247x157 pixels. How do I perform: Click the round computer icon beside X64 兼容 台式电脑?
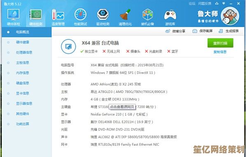(68, 46)
